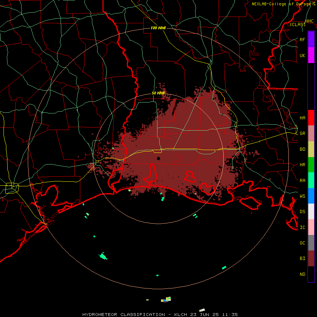Click the RA light green legend swatch
Image resolution: width=317 pixels, height=317 pixels.
[311, 180]
